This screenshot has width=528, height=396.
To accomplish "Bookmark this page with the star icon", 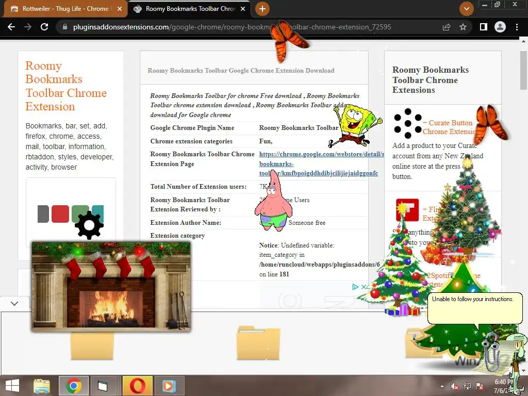I will [x=463, y=27].
